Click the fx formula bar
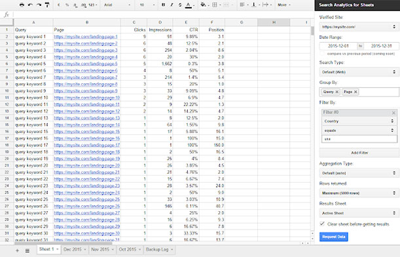 tap(163, 15)
